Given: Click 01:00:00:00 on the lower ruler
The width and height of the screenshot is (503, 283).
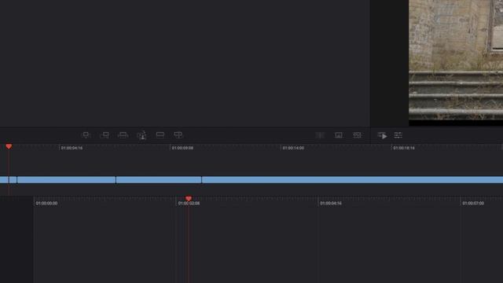Looking at the screenshot, I should pyautogui.click(x=47, y=203).
